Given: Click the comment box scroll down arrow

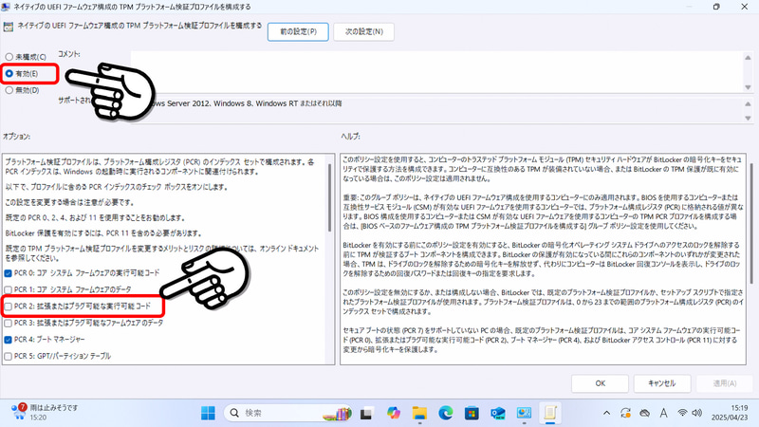Looking at the screenshot, I should pos(748,87).
